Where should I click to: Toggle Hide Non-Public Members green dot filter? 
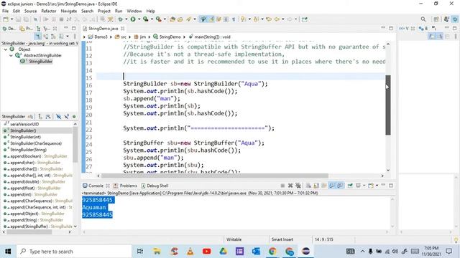click(x=74, y=116)
